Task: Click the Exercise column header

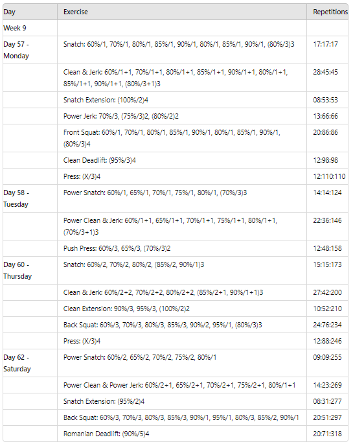Action: [182, 12]
